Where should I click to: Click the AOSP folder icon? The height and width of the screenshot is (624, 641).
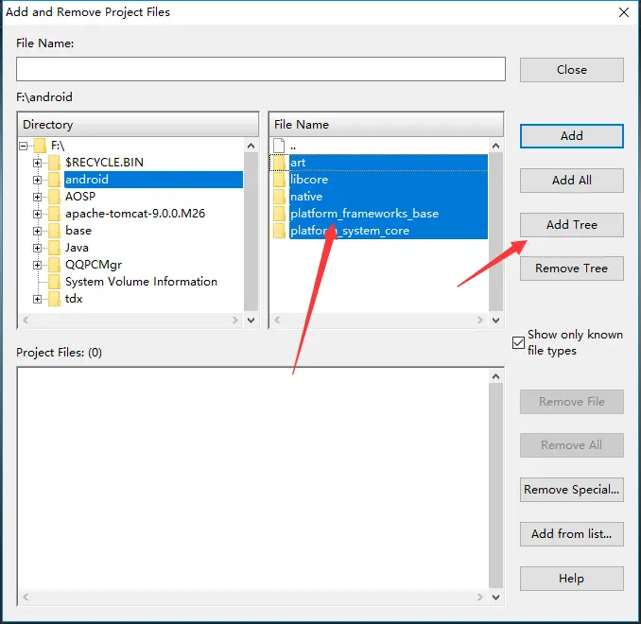[54, 197]
